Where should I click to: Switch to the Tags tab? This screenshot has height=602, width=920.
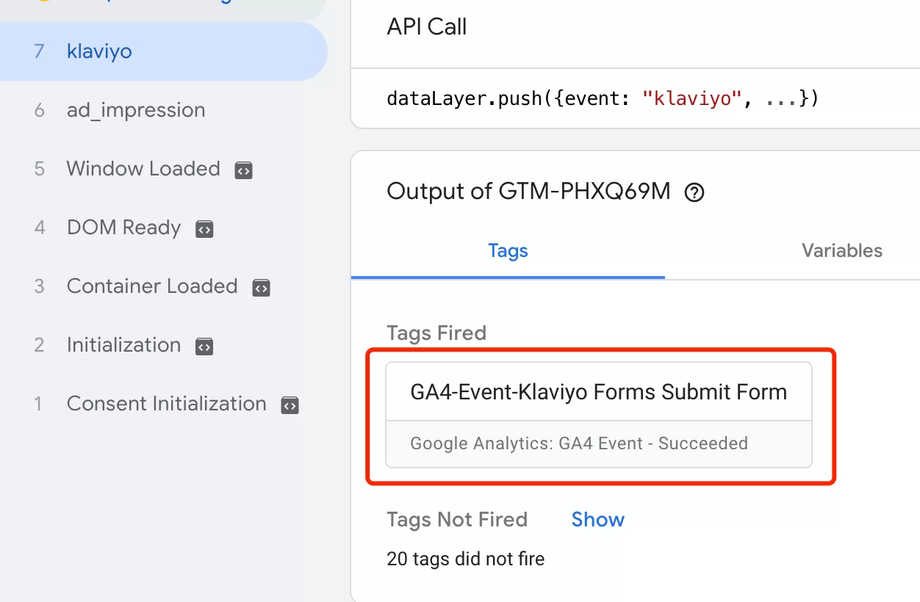tap(508, 251)
